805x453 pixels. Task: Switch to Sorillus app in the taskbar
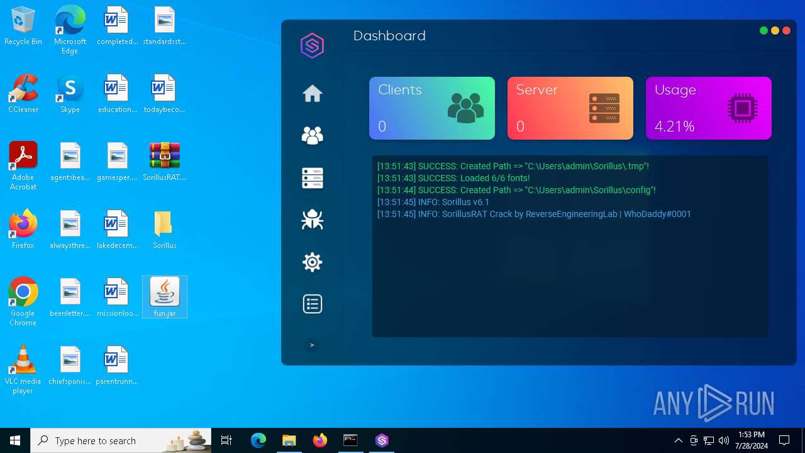[382, 440]
